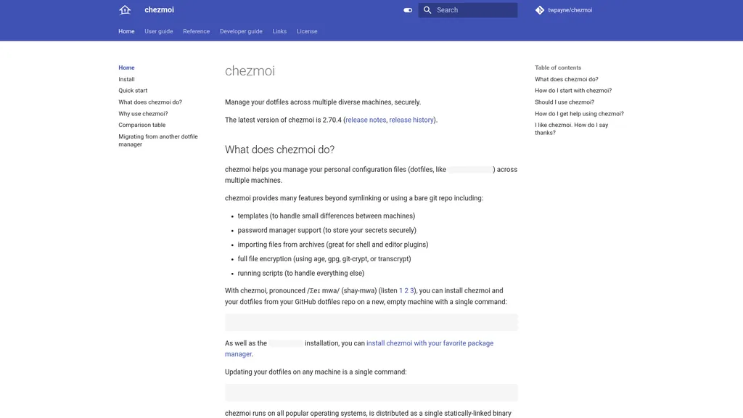Open 'Migrating from another dotfile manager' page
Viewport: 743px width, 418px height.
tap(158, 140)
